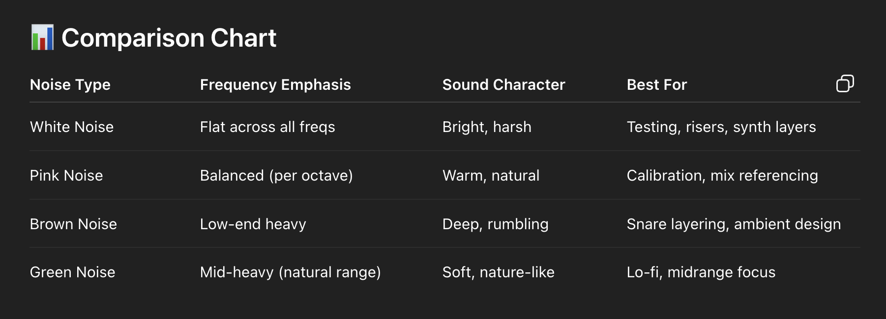Click the Comparison Chart heading
The image size is (886, 319).
[169, 38]
